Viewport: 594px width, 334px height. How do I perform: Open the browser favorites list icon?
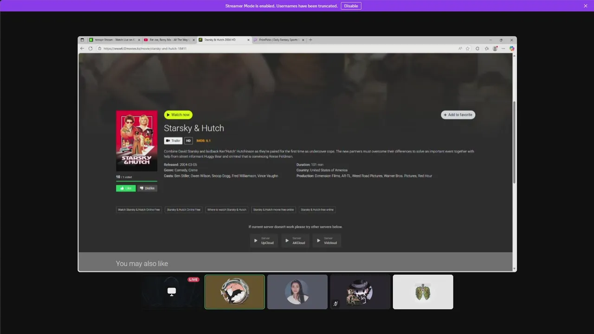click(x=487, y=48)
